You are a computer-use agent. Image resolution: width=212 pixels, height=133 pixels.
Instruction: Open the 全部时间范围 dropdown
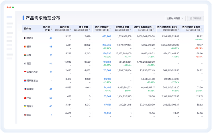click(175, 18)
